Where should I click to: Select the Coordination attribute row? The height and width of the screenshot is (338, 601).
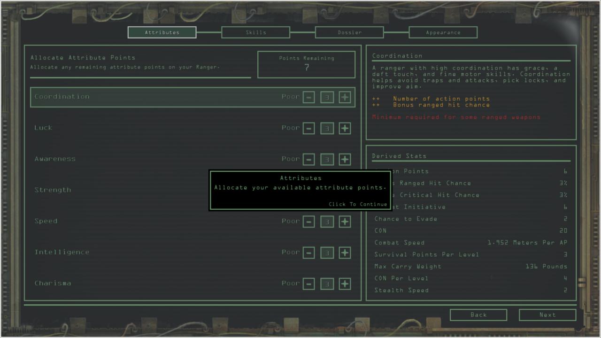193,97
